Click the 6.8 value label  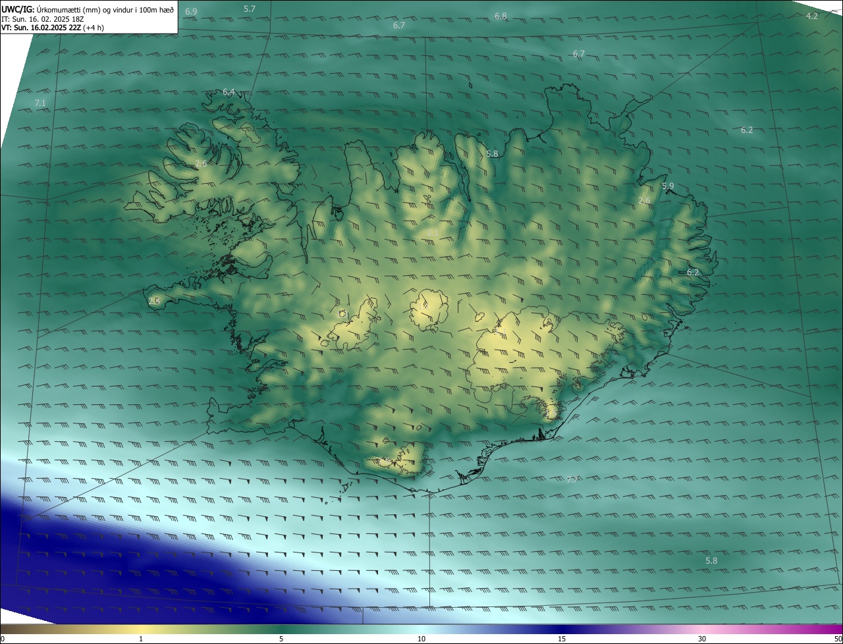(501, 16)
